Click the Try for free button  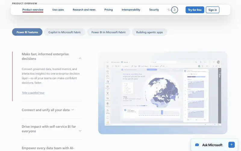click(195, 10)
